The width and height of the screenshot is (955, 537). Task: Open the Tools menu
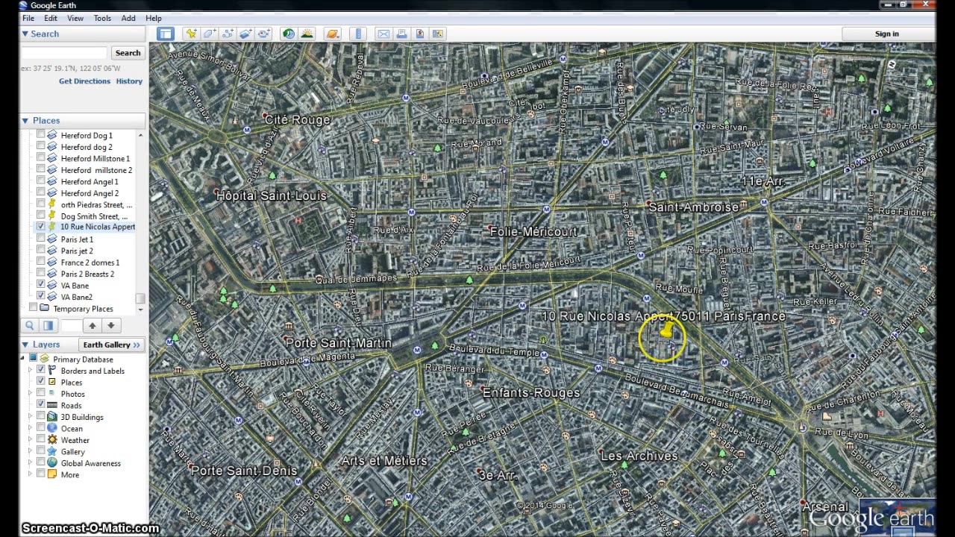click(x=102, y=18)
